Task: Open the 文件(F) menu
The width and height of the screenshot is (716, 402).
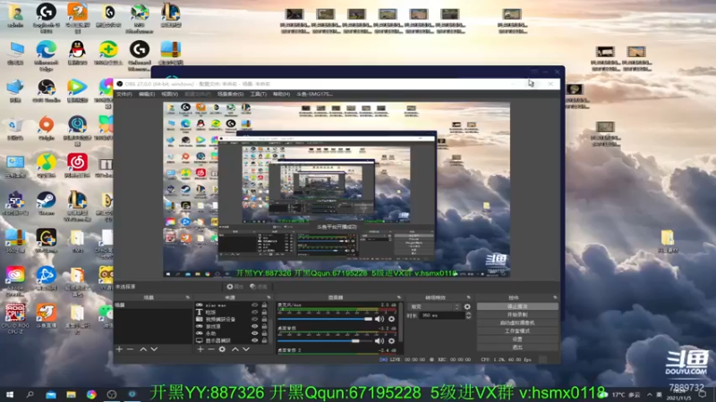Action: pos(124,94)
